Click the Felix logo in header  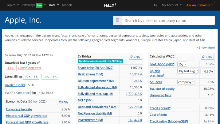pos(110,5)
